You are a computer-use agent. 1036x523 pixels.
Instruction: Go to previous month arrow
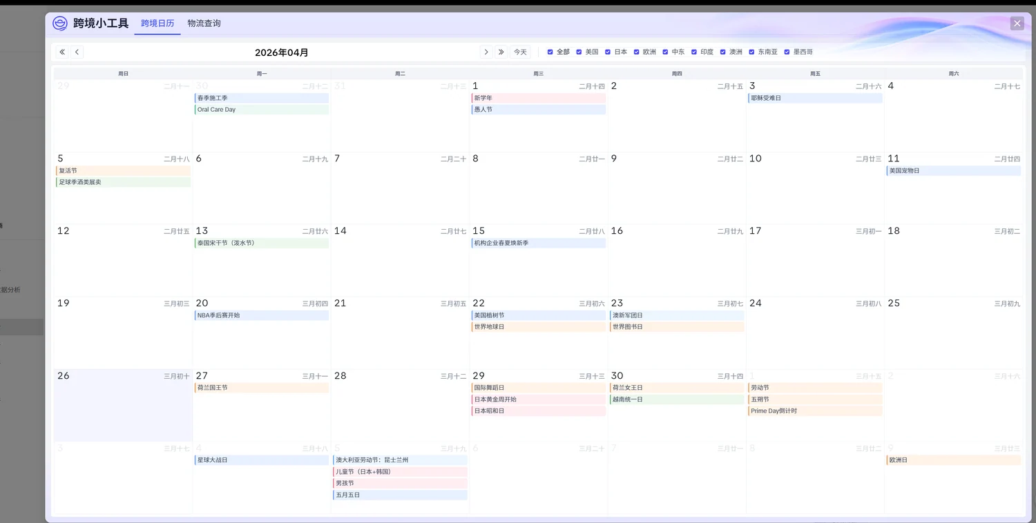[77, 52]
